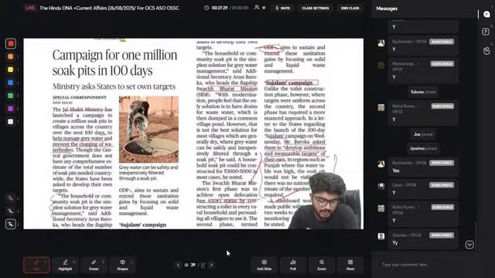Click the Add Slide button
This screenshot has width=495, height=278.
coord(265,265)
